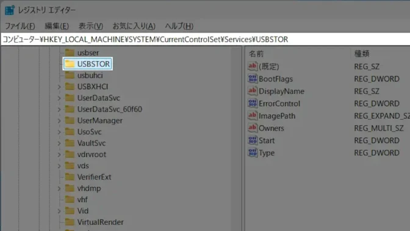Expand the VaultSvc key
410x231 pixels.
point(59,143)
